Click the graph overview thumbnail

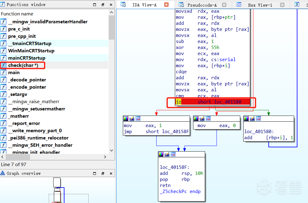(x=57, y=190)
